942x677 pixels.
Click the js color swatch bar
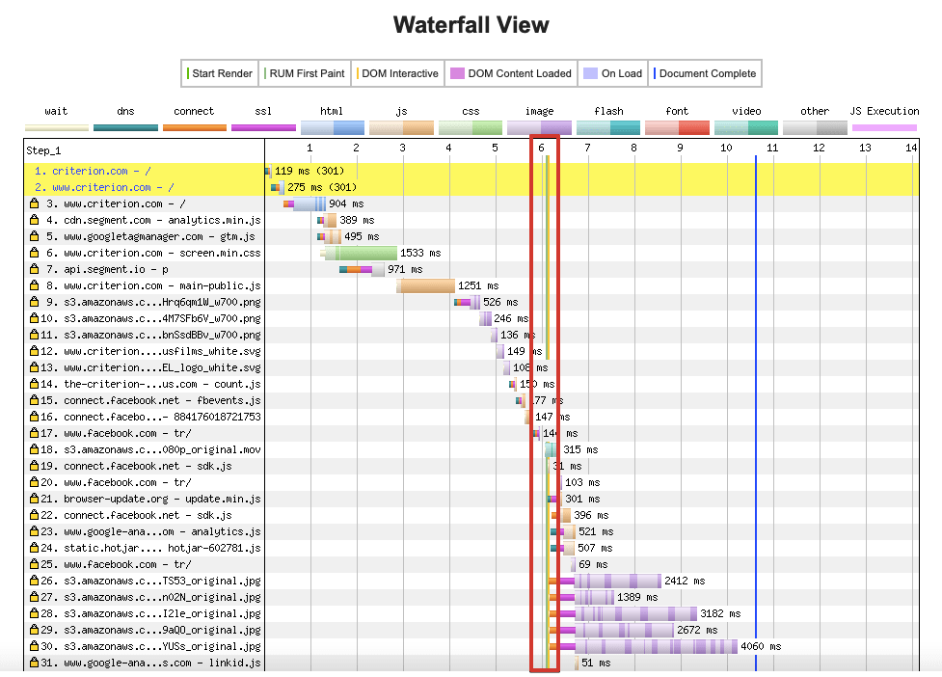coord(401,127)
